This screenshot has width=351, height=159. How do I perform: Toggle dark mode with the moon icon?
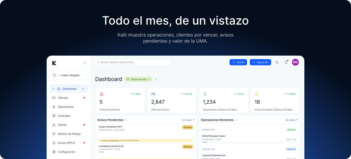pyautogui.click(x=277, y=62)
